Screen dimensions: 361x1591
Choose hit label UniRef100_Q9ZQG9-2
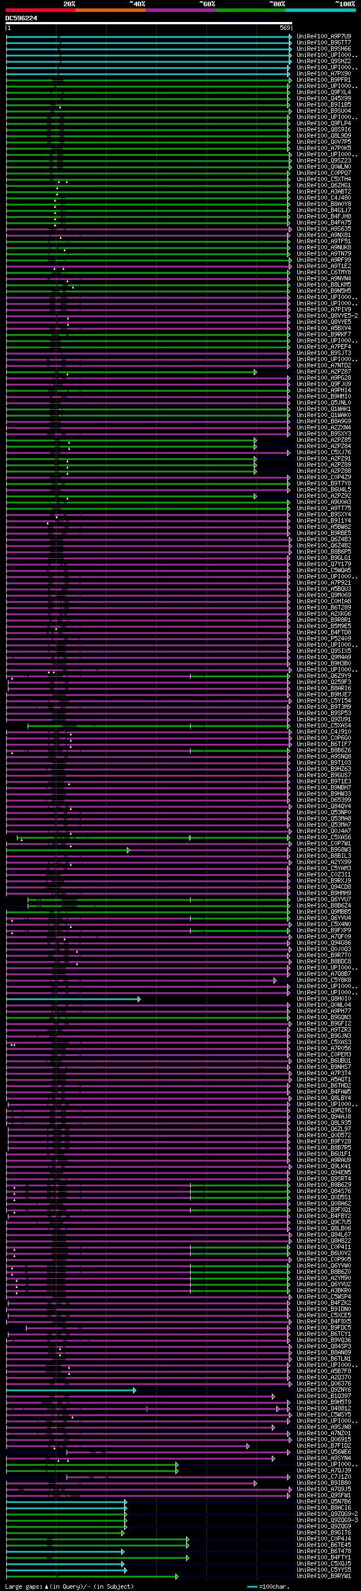tap(328, 1514)
